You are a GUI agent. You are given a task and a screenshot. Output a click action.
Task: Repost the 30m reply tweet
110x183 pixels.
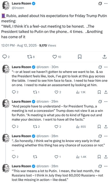36,92
